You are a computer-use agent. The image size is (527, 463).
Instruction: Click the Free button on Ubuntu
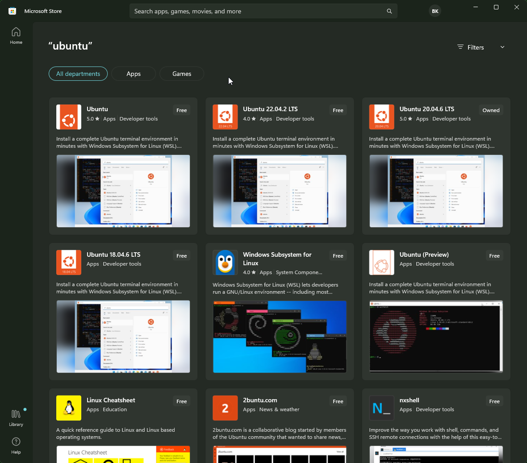(182, 110)
